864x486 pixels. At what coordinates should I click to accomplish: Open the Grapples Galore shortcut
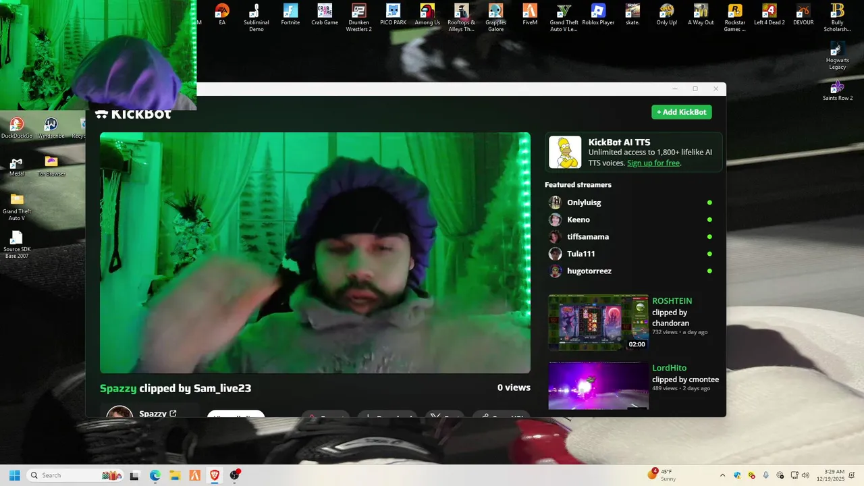click(495, 18)
